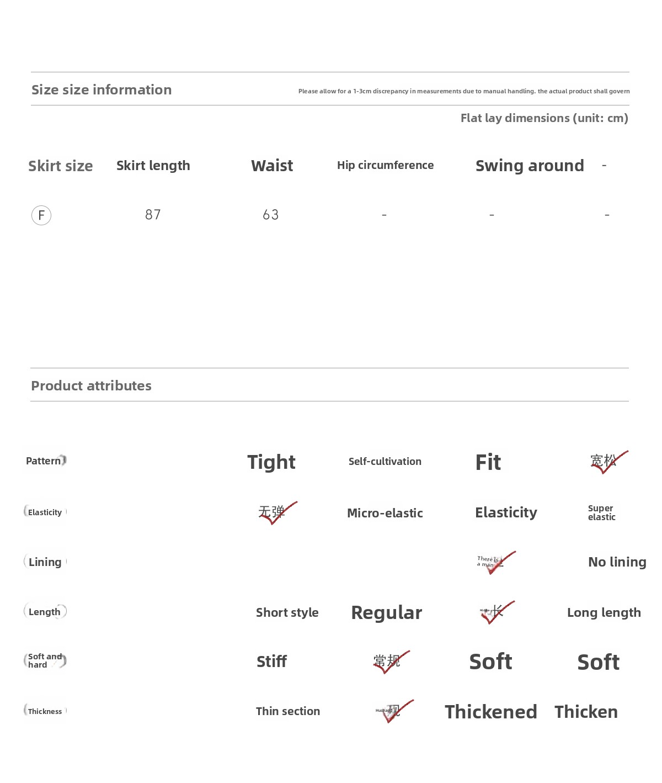Click the checkmark in the Elasticity row

[x=277, y=512]
